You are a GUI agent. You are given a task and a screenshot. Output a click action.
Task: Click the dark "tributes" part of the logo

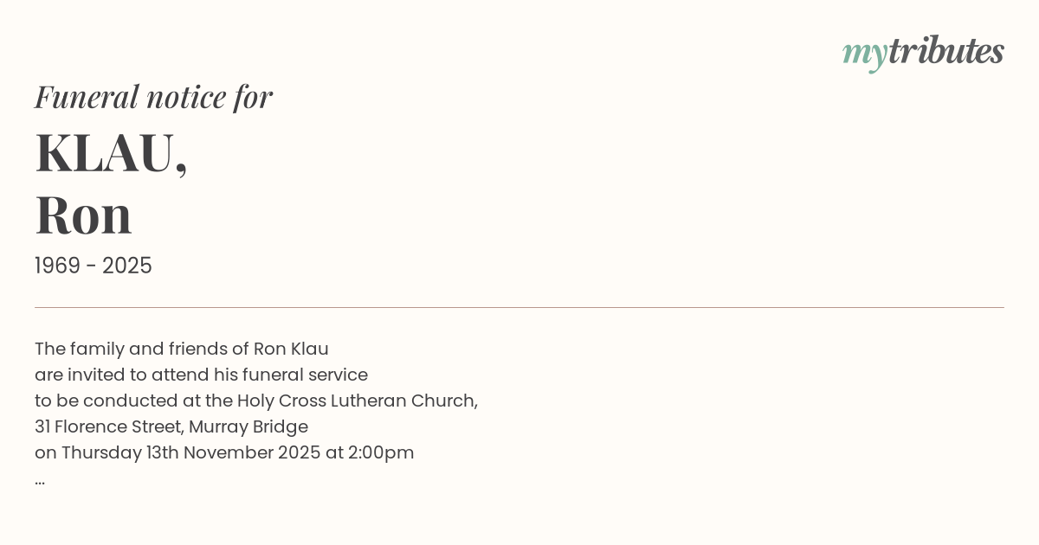coord(945,51)
